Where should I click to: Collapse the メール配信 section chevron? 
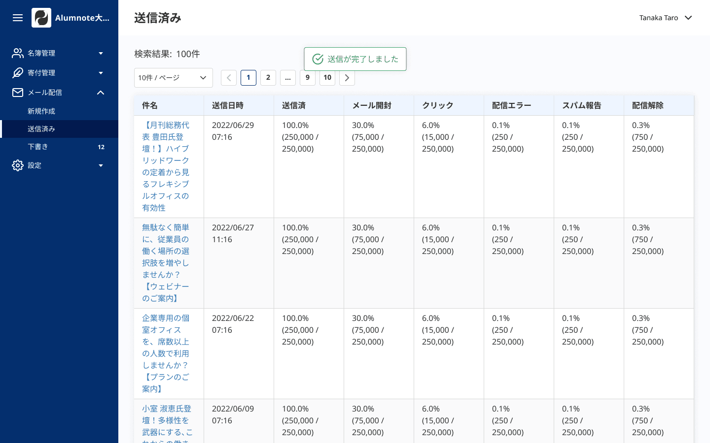[101, 93]
